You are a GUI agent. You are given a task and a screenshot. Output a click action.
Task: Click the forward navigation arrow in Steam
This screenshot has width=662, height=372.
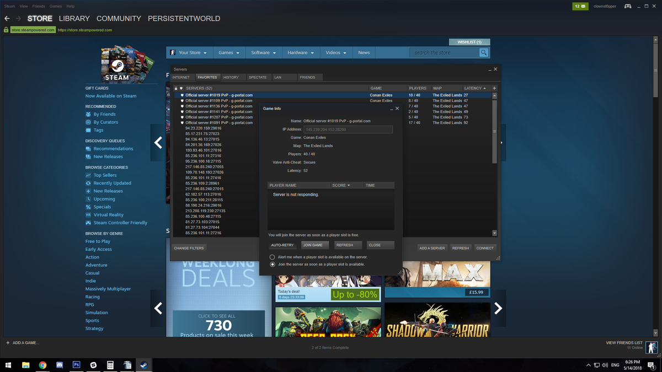(x=18, y=19)
